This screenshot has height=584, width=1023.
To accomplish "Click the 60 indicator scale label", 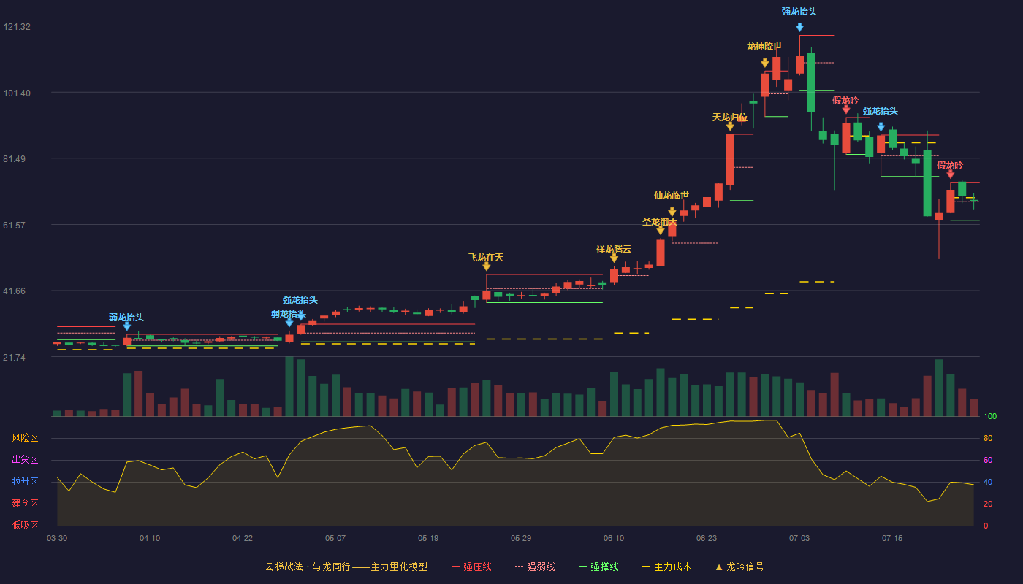I will click(x=988, y=460).
